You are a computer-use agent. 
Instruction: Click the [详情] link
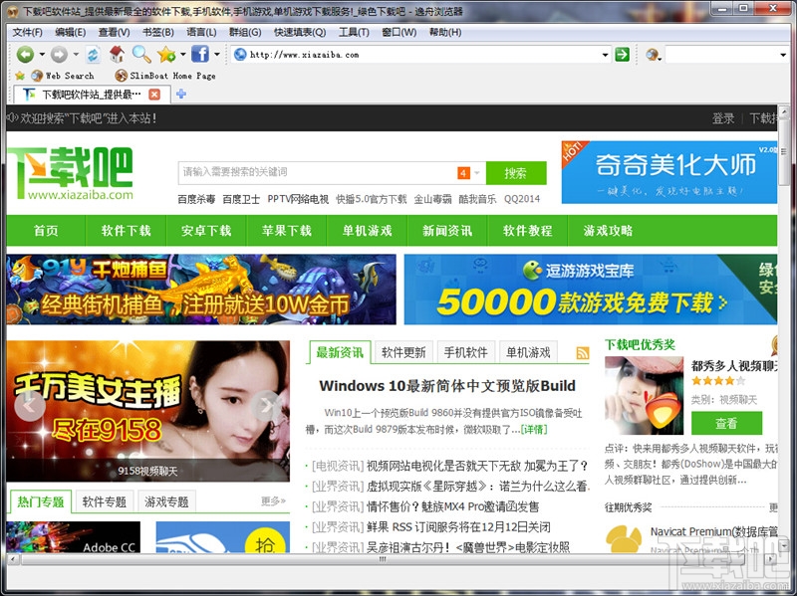pos(534,430)
